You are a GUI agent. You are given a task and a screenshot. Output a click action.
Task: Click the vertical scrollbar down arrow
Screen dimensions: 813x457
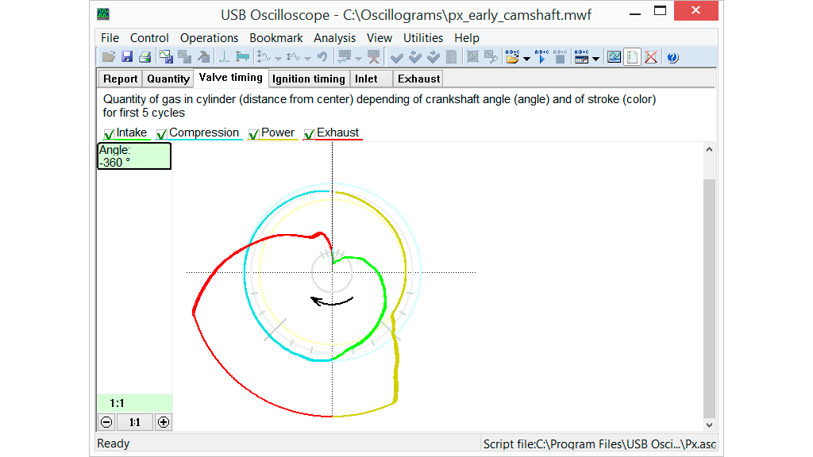click(709, 425)
